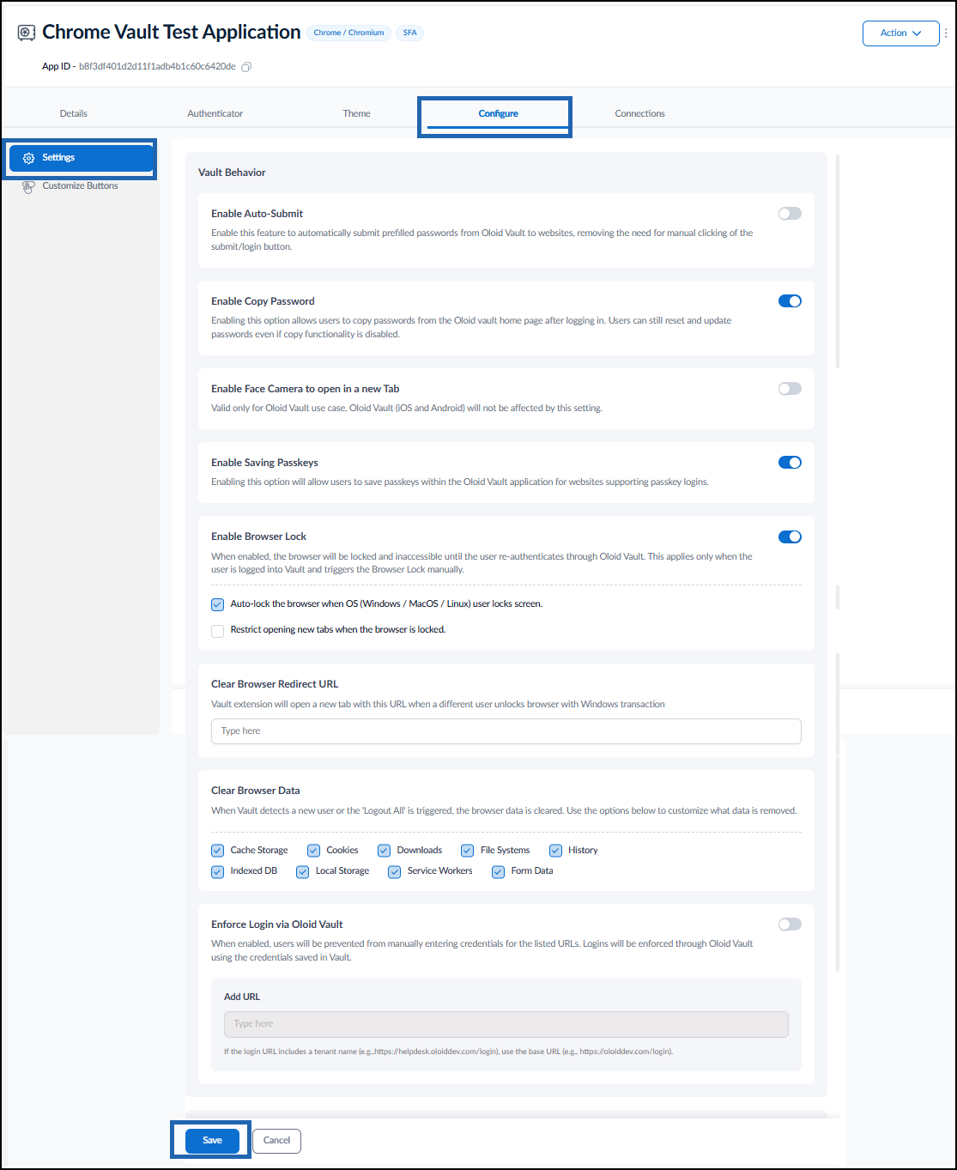The height and width of the screenshot is (1170, 957).
Task: Click the vault application icon beside title
Action: (27, 33)
